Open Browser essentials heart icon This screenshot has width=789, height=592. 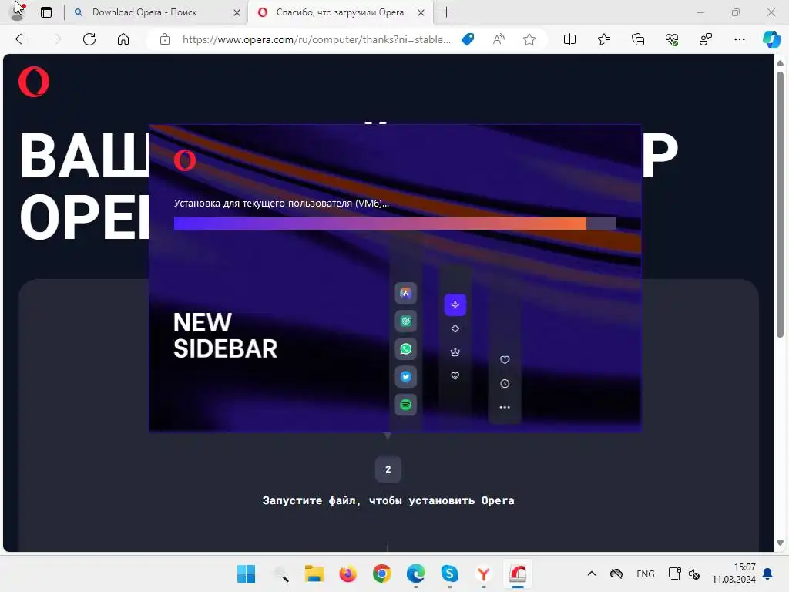[x=672, y=39]
